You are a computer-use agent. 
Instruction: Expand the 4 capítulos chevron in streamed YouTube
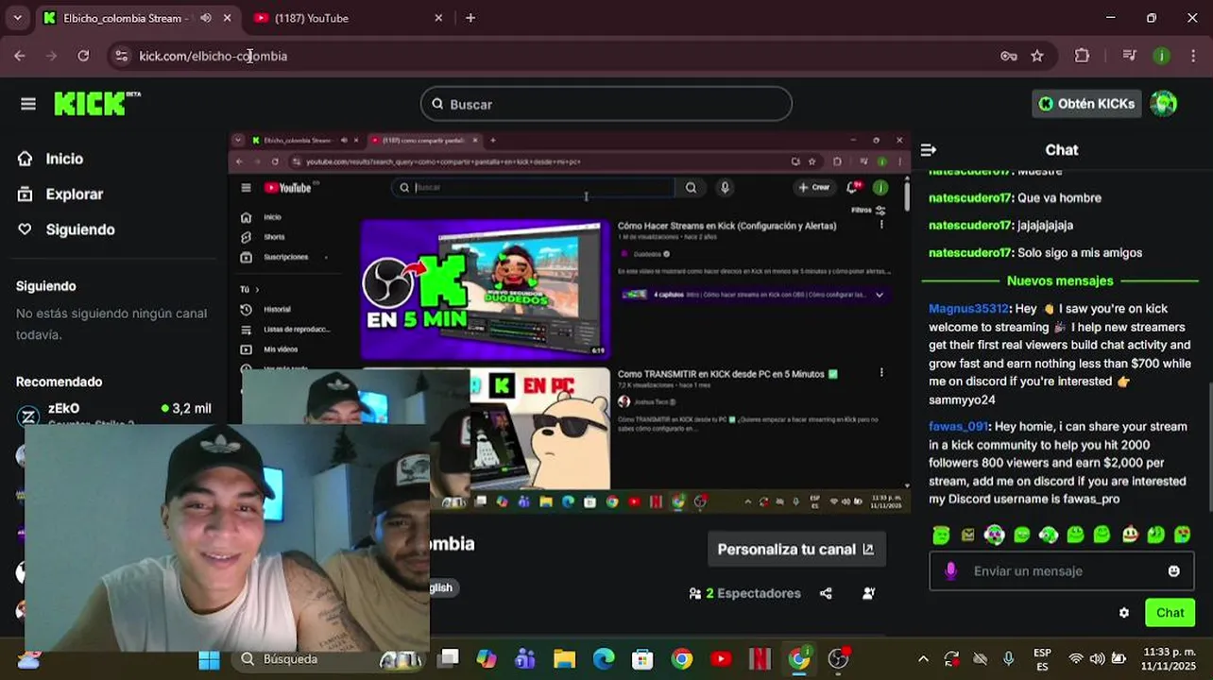click(880, 295)
